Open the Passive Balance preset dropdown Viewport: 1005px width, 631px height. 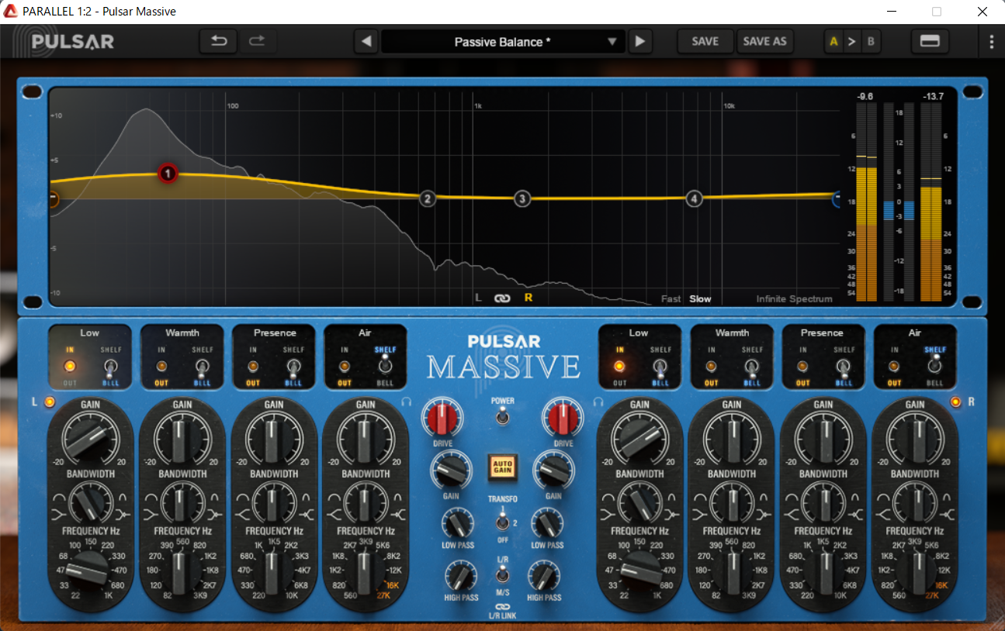coord(503,42)
